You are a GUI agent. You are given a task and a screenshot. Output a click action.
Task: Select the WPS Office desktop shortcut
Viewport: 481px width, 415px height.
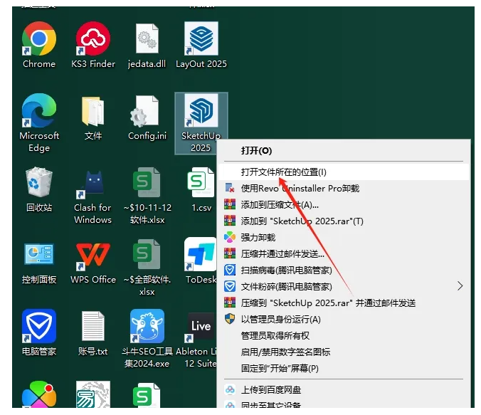point(93,263)
